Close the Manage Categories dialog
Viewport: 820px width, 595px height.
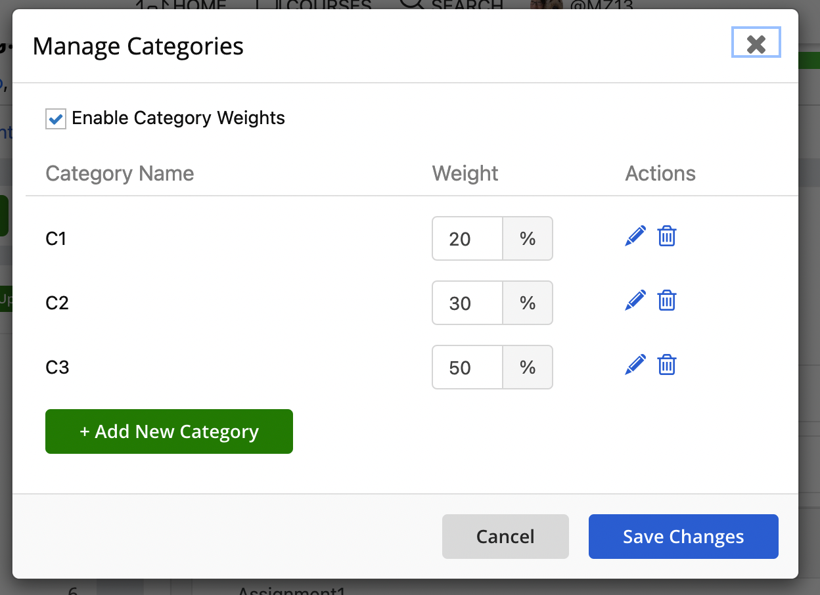(756, 43)
